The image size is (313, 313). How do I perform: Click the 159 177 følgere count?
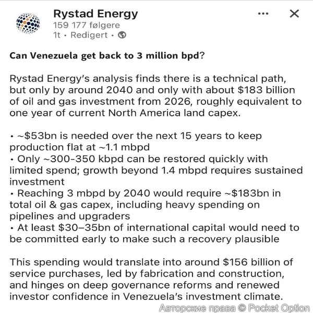click(87, 25)
